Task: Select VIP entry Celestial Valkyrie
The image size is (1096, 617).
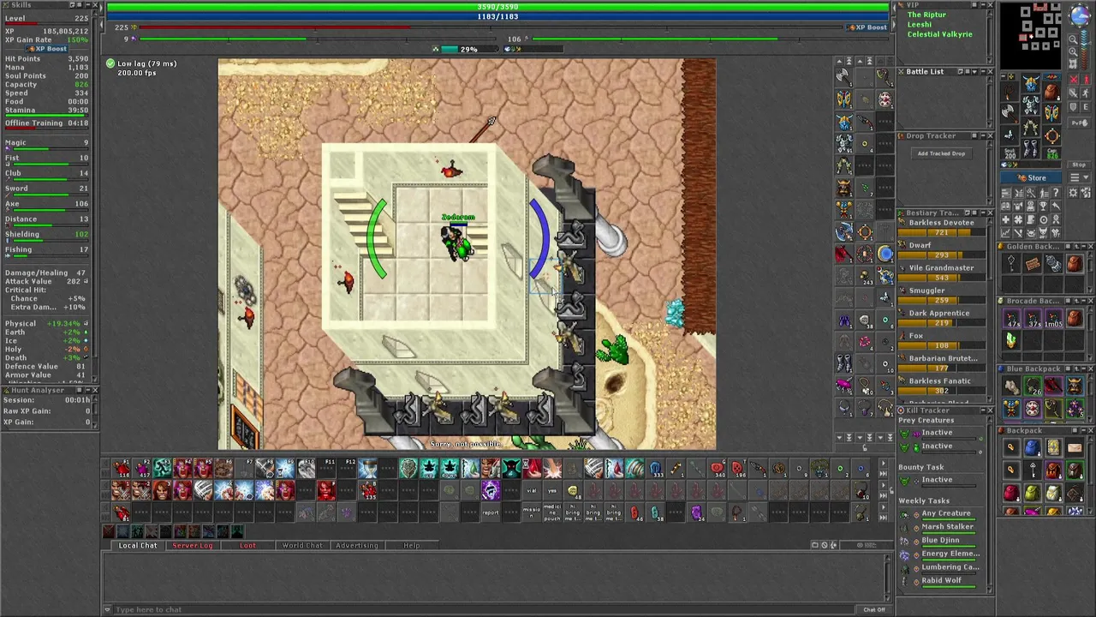Action: [939, 34]
